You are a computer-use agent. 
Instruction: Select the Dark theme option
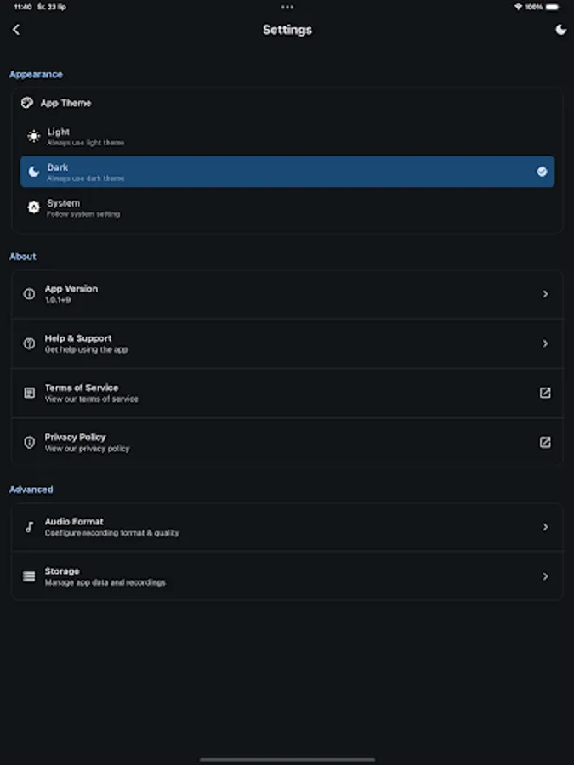[287, 172]
